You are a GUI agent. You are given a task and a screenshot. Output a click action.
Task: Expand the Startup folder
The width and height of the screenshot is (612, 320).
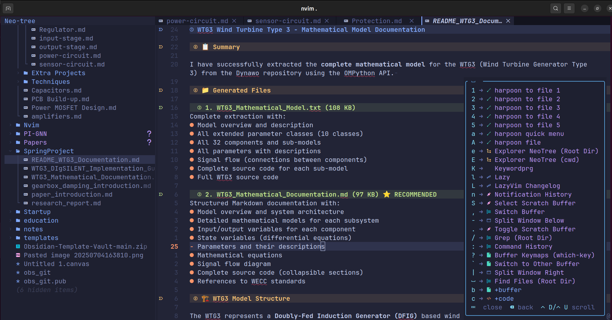pyautogui.click(x=11, y=212)
